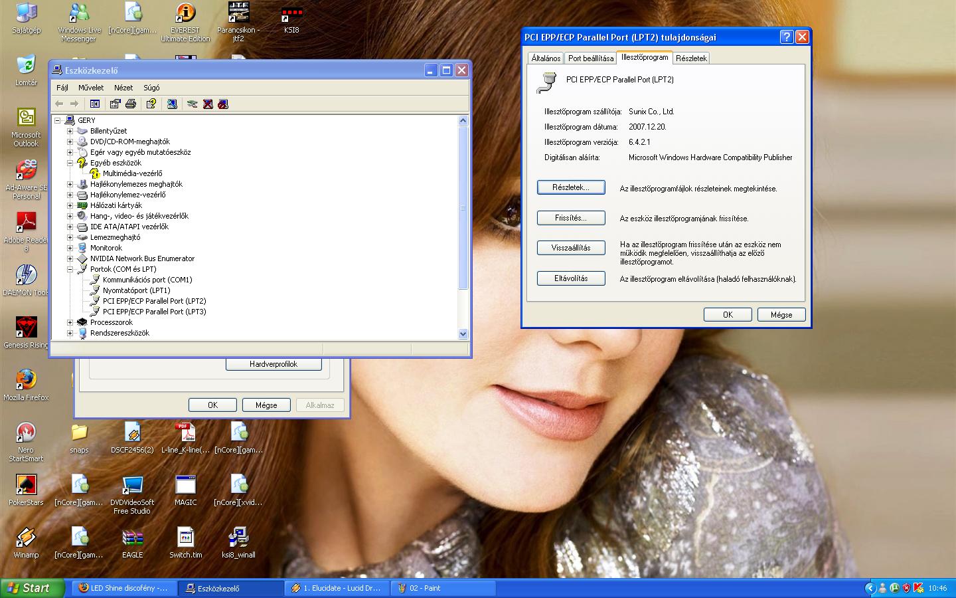
Task: Switch to the Általános tab
Action: [x=546, y=58]
